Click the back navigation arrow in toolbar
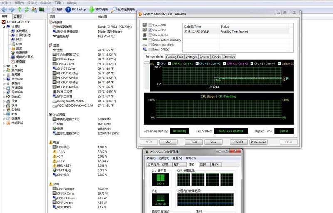Screen dimensions: 333x213 tap(4, 9)
